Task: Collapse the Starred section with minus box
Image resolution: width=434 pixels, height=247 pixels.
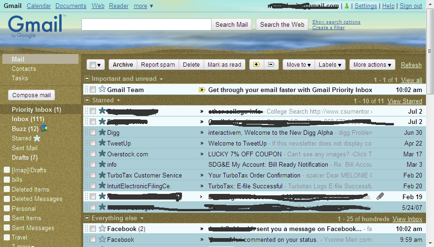Action: [x=87, y=100]
